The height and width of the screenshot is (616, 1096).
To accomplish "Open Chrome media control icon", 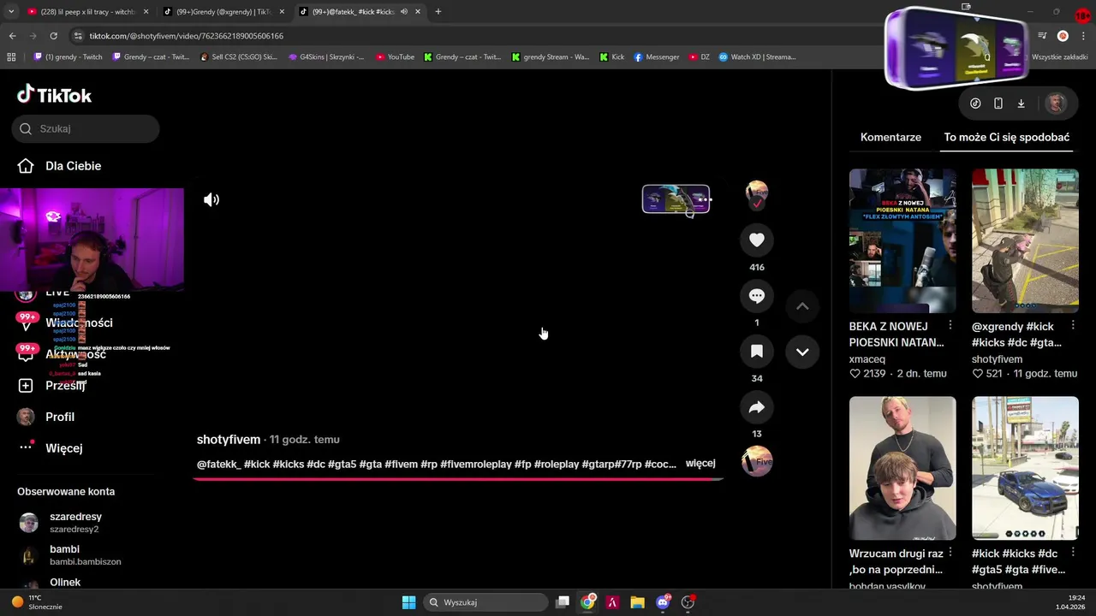I will click(x=1042, y=36).
